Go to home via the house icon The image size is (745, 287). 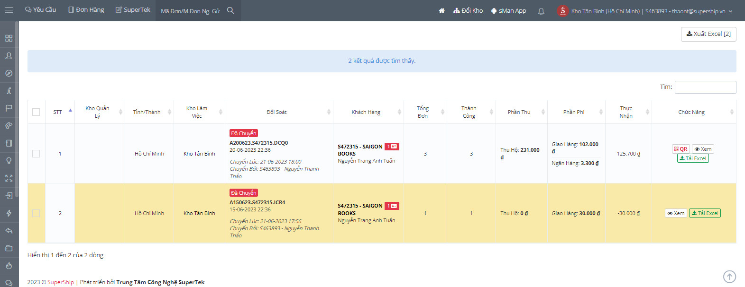pos(441,10)
